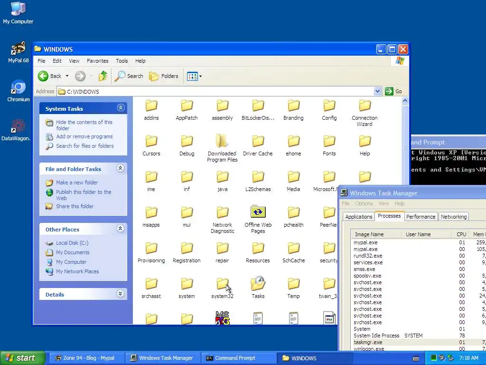Screen dimensions: 486x365
Task: Open the Options menu in Task Manager
Action: [x=364, y=203]
